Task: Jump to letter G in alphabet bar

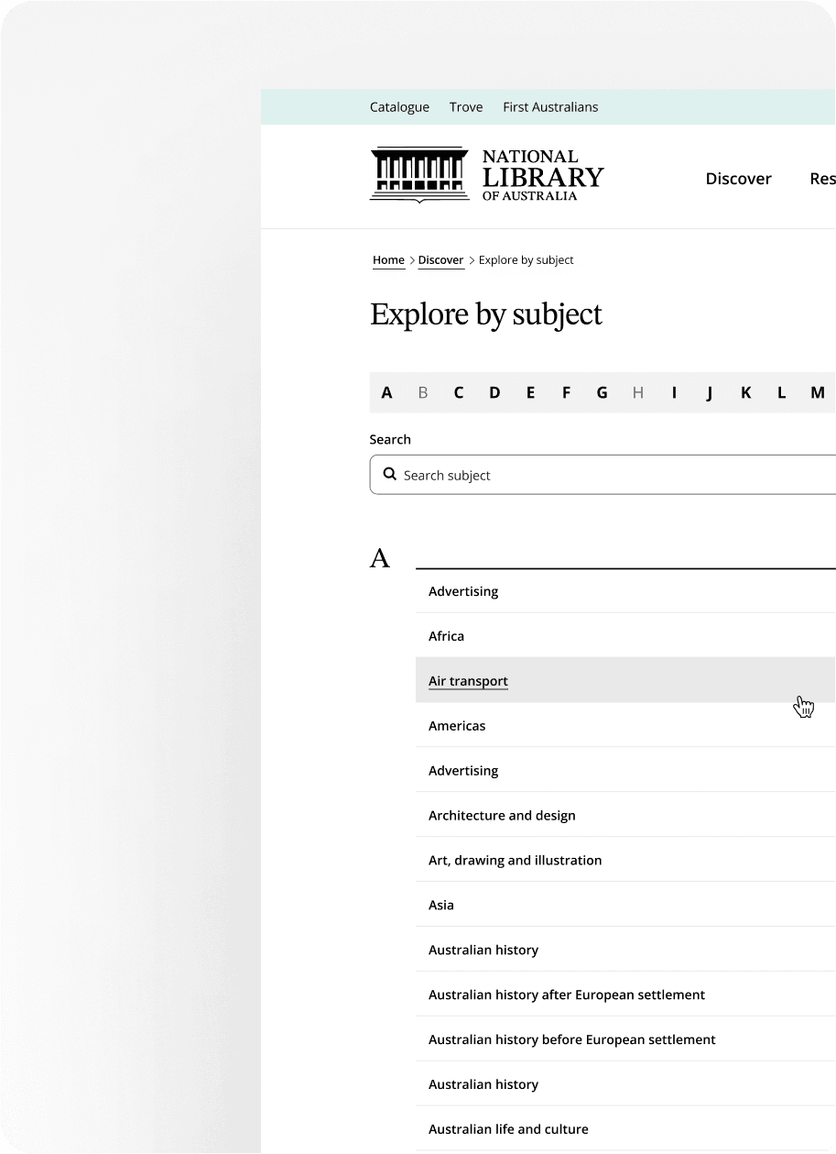Action: pos(602,392)
